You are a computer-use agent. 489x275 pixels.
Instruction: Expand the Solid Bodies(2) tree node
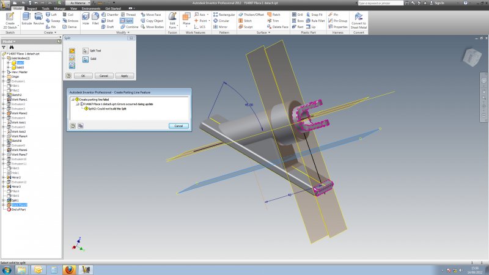point(3,58)
